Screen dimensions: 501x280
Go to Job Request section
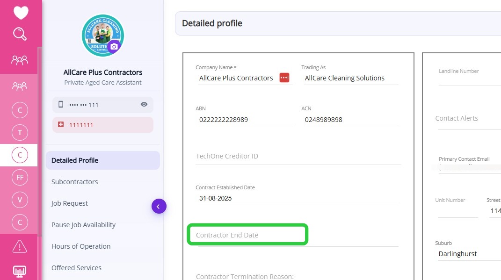tap(70, 203)
